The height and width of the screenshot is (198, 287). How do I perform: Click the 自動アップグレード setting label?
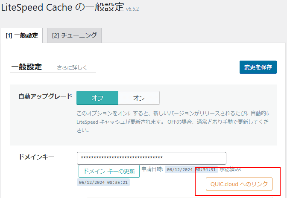[45, 96]
